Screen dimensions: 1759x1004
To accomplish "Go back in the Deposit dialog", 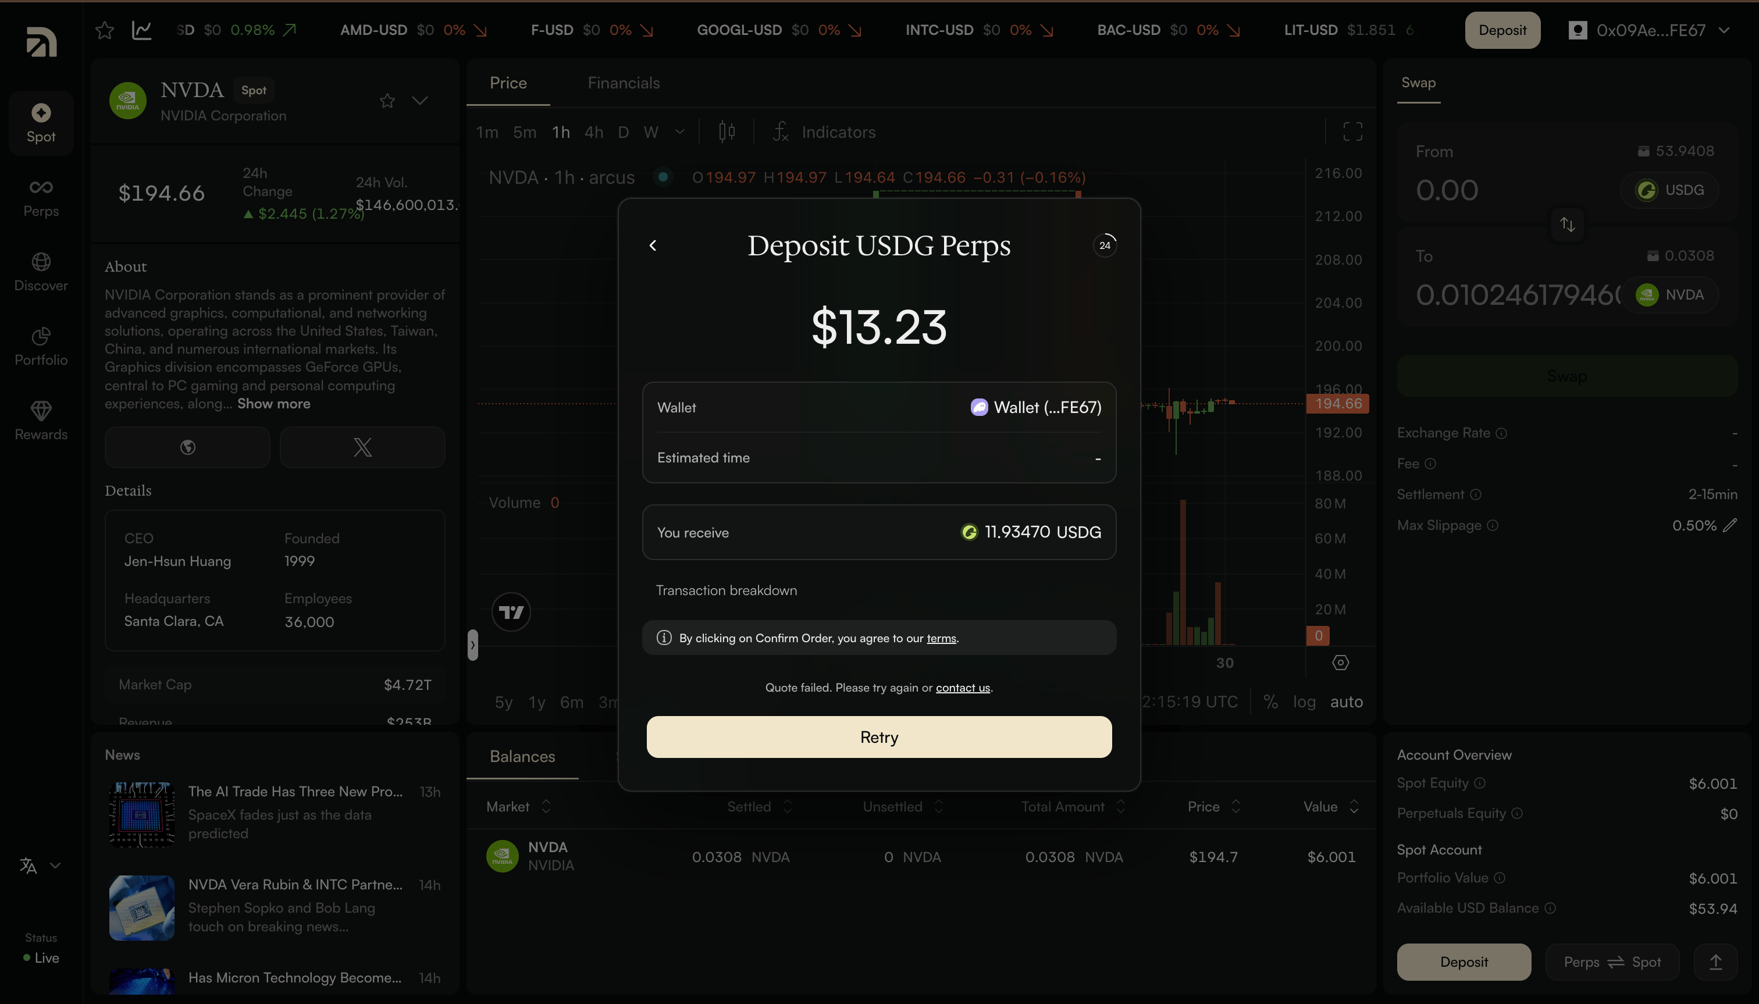I will pos(653,245).
